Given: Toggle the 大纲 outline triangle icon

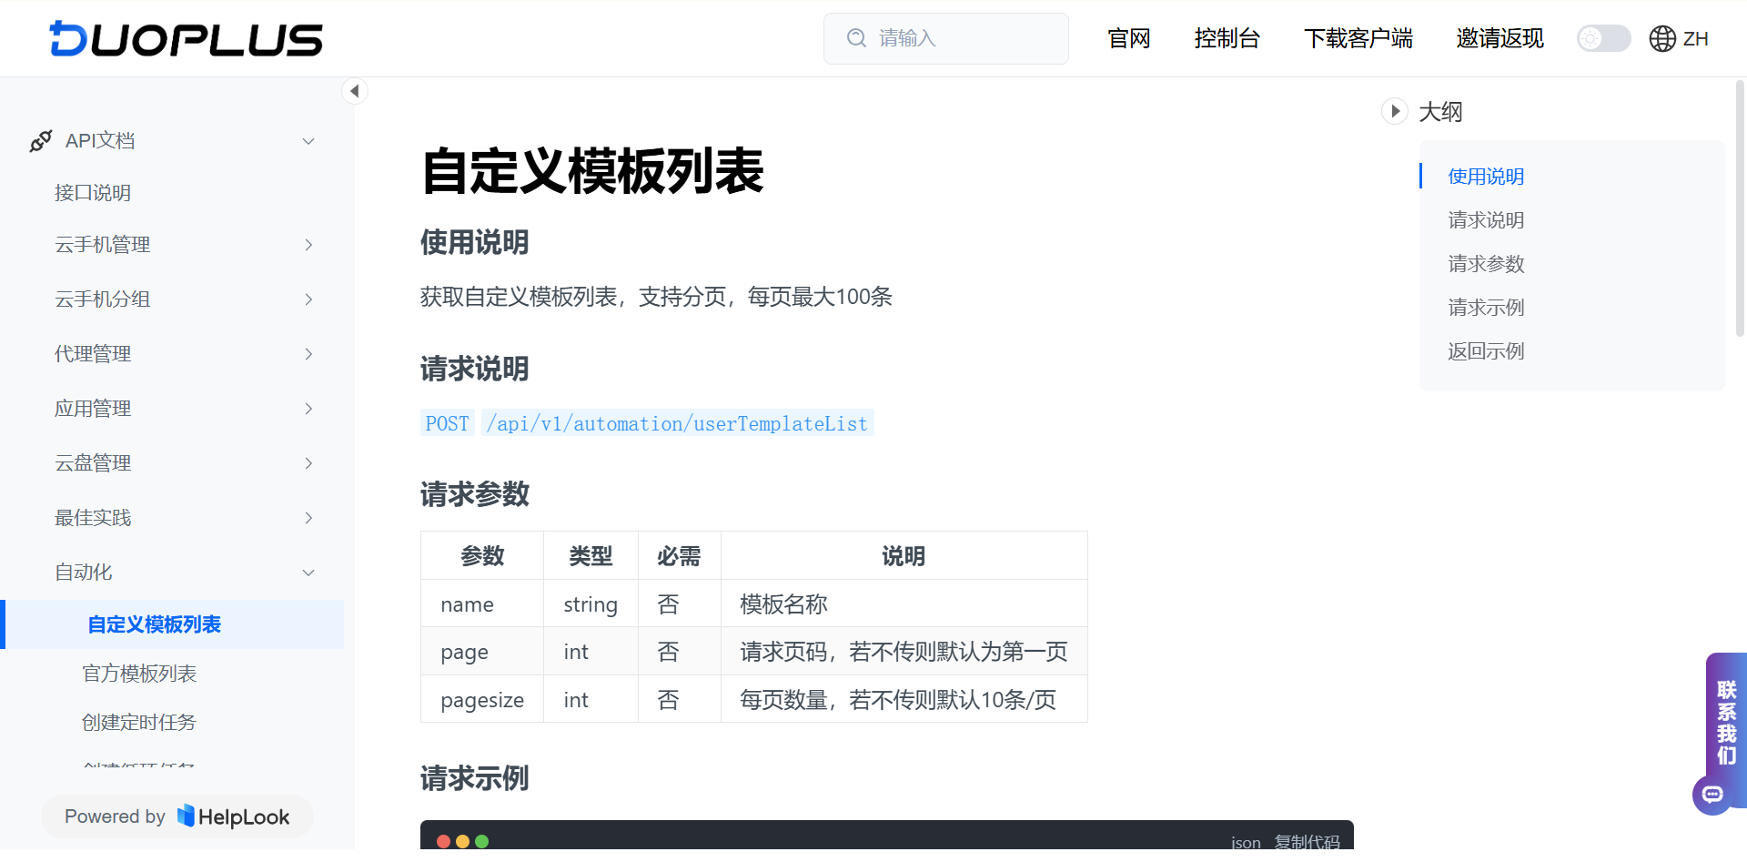Looking at the screenshot, I should [1394, 111].
